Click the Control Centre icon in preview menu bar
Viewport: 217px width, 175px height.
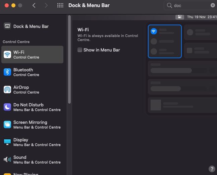(x=180, y=17)
